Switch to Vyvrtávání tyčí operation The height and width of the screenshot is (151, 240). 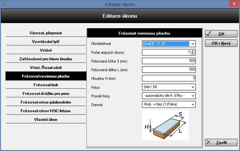coord(46,42)
